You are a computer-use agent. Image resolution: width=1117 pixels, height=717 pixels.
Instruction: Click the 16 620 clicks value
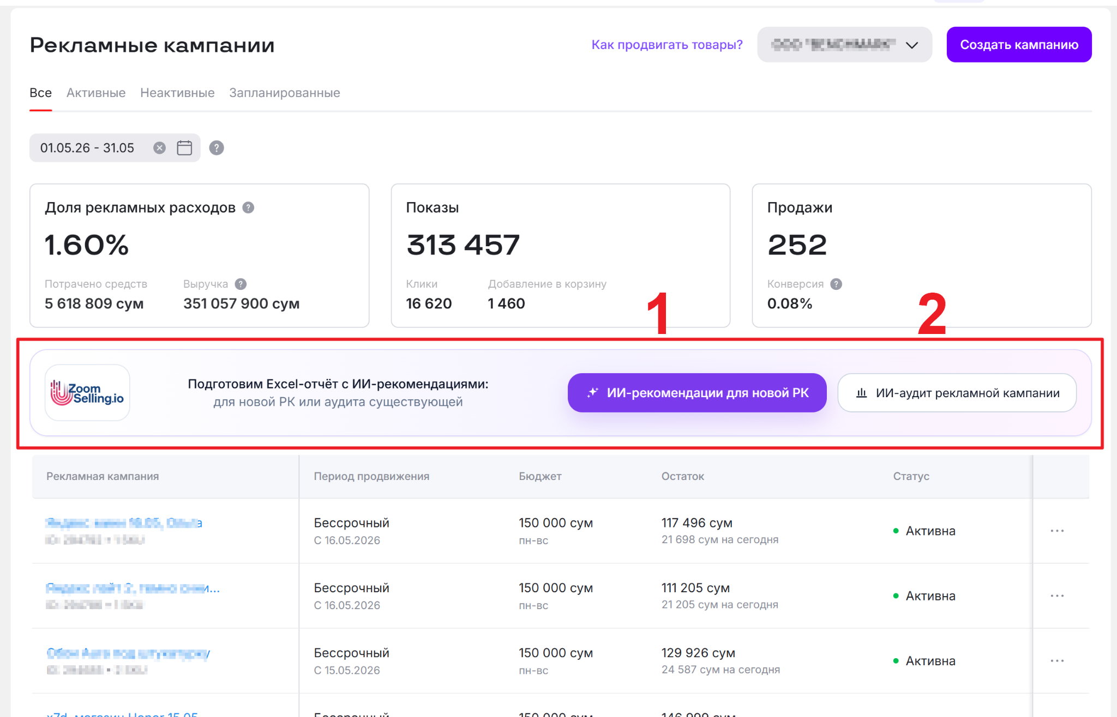pos(429,303)
